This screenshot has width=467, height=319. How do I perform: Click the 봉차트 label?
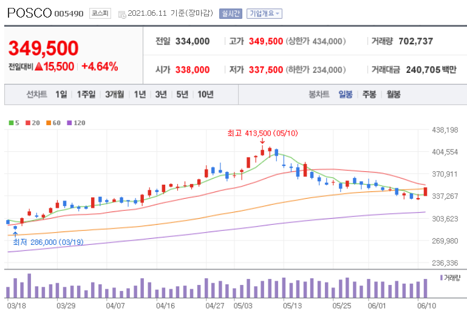click(x=319, y=95)
